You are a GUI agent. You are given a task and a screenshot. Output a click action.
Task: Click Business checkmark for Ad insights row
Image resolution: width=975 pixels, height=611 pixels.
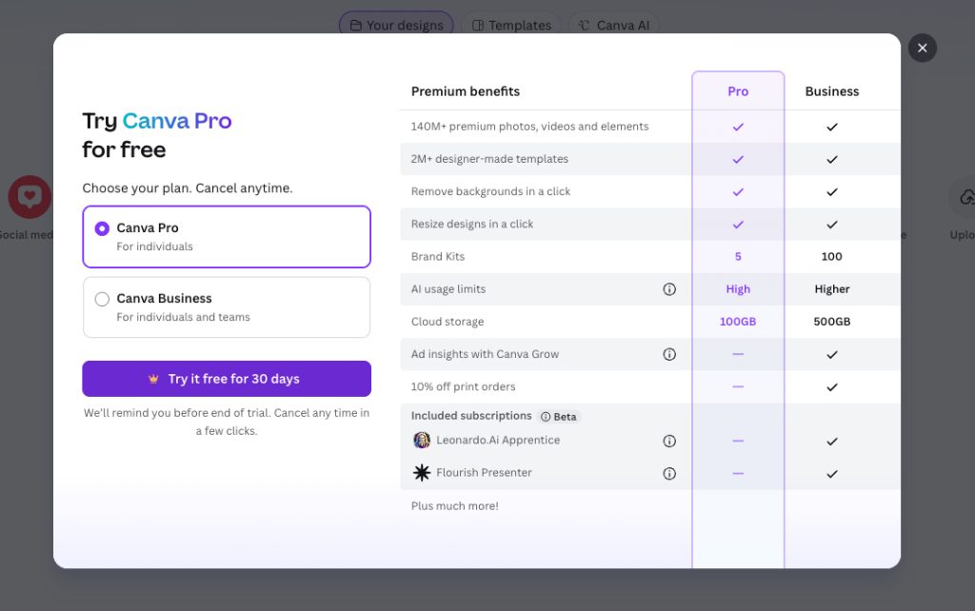pos(832,354)
